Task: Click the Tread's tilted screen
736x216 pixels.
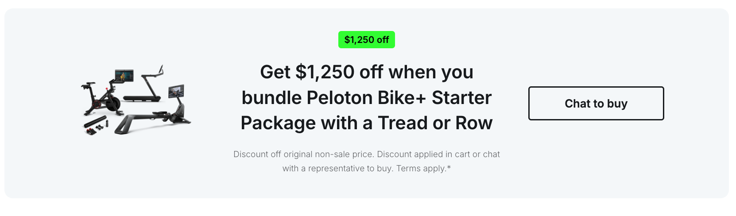Action: tap(162, 70)
